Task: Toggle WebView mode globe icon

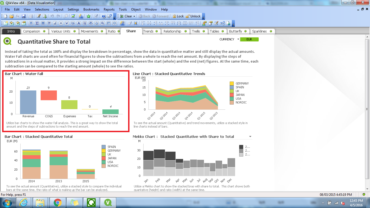Action: (x=228, y=23)
